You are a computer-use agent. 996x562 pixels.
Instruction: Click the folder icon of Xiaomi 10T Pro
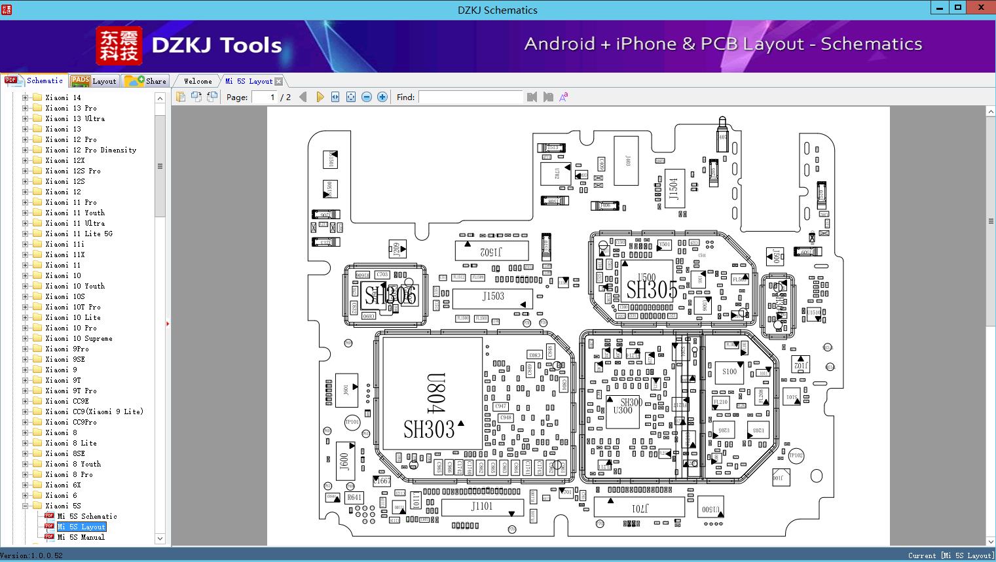tap(37, 307)
